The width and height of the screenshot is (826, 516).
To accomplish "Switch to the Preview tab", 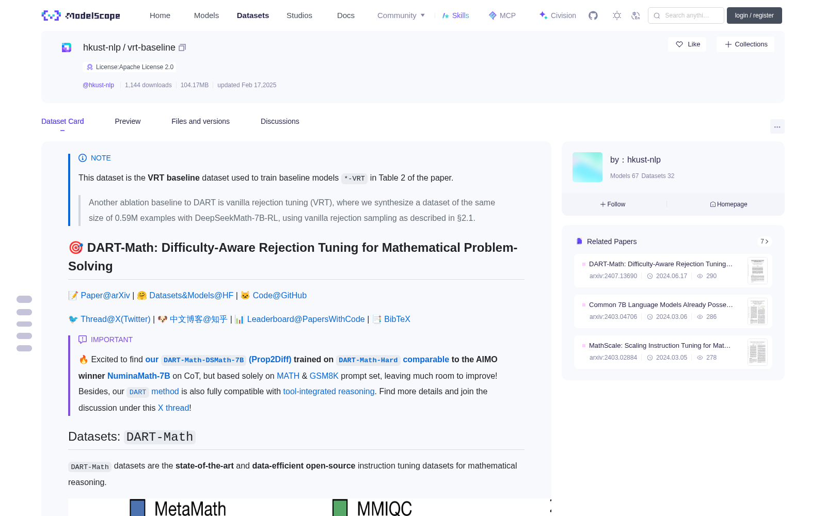I will [x=128, y=121].
